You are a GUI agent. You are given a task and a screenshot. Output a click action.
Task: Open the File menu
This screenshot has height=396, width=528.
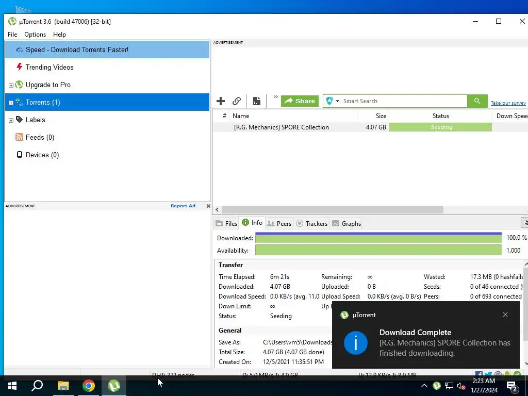pos(12,35)
